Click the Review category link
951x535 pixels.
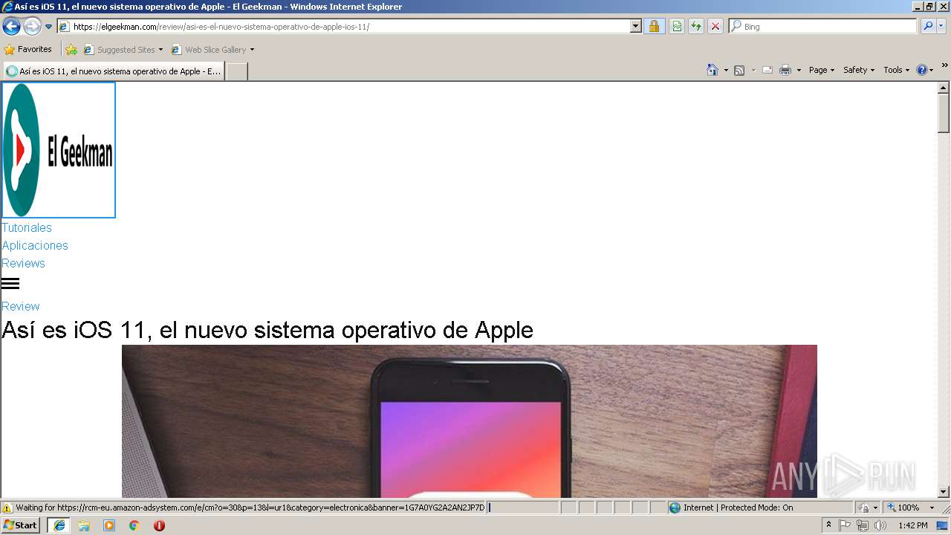21,306
